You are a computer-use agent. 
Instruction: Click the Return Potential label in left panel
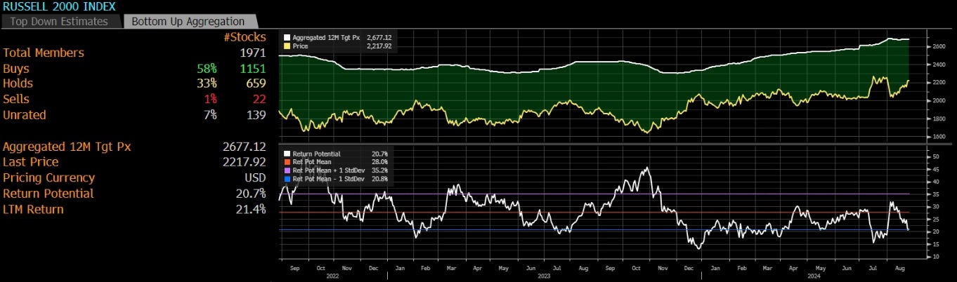(48, 193)
